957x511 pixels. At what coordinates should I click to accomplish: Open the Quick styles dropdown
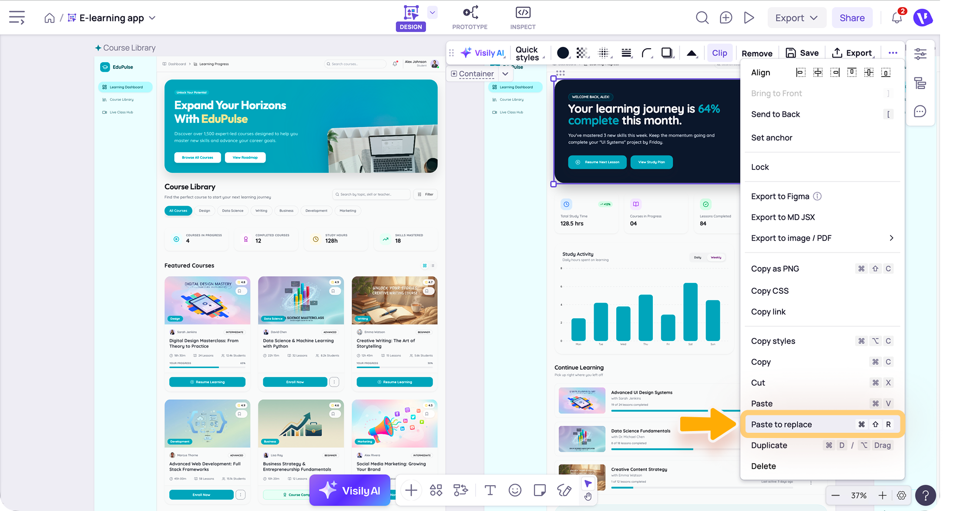[x=529, y=53]
